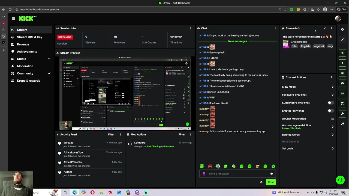Image resolution: width=349 pixels, height=196 pixels.
Task: Toggle the broadcast signal widget icon
Action: coord(342,93)
